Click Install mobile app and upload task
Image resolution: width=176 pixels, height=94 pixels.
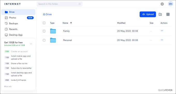(x=21, y=57)
